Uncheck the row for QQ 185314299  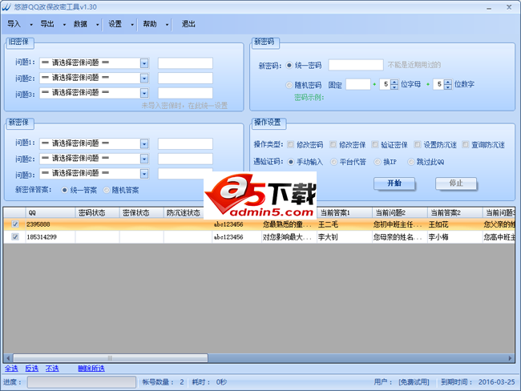point(15,237)
